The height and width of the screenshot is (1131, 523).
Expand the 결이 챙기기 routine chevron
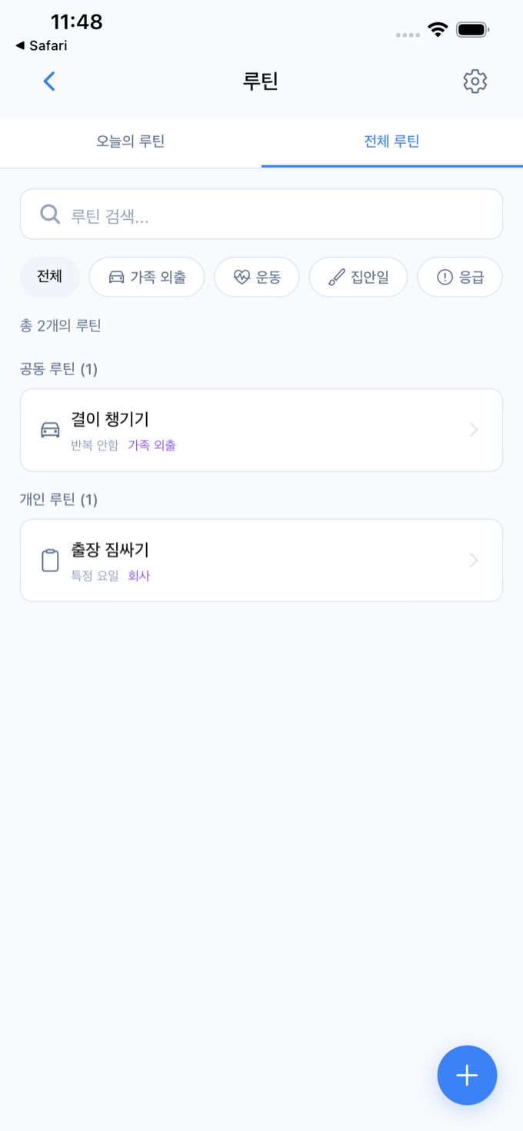pyautogui.click(x=472, y=429)
